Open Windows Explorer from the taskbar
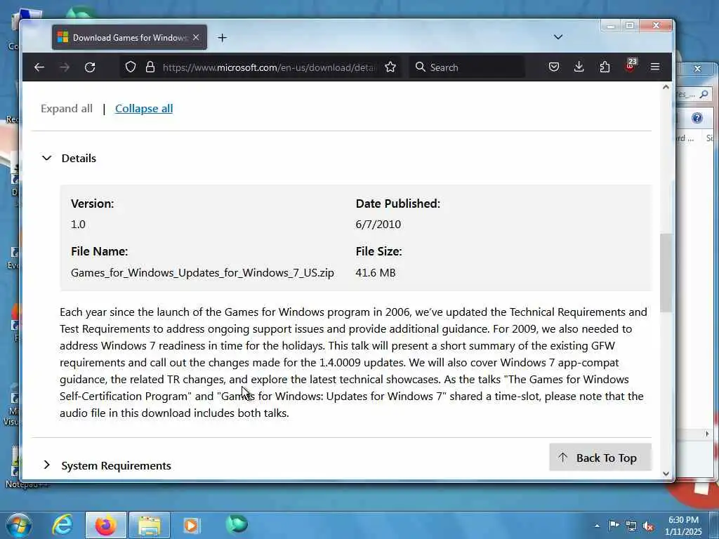719x539 pixels. coord(150,525)
